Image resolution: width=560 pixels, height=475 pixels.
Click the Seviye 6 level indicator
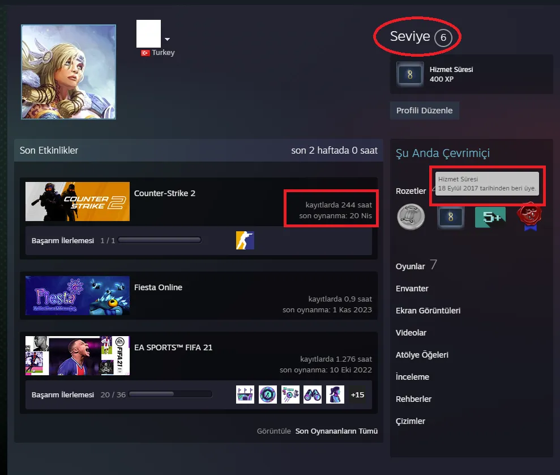coord(419,37)
